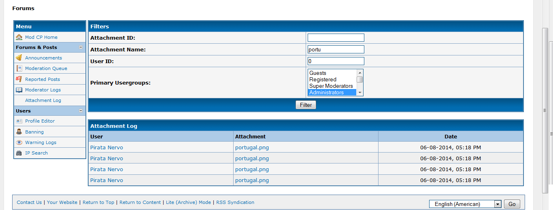Click the Attachment Name field containing portu
The image size is (553, 210).
point(336,49)
